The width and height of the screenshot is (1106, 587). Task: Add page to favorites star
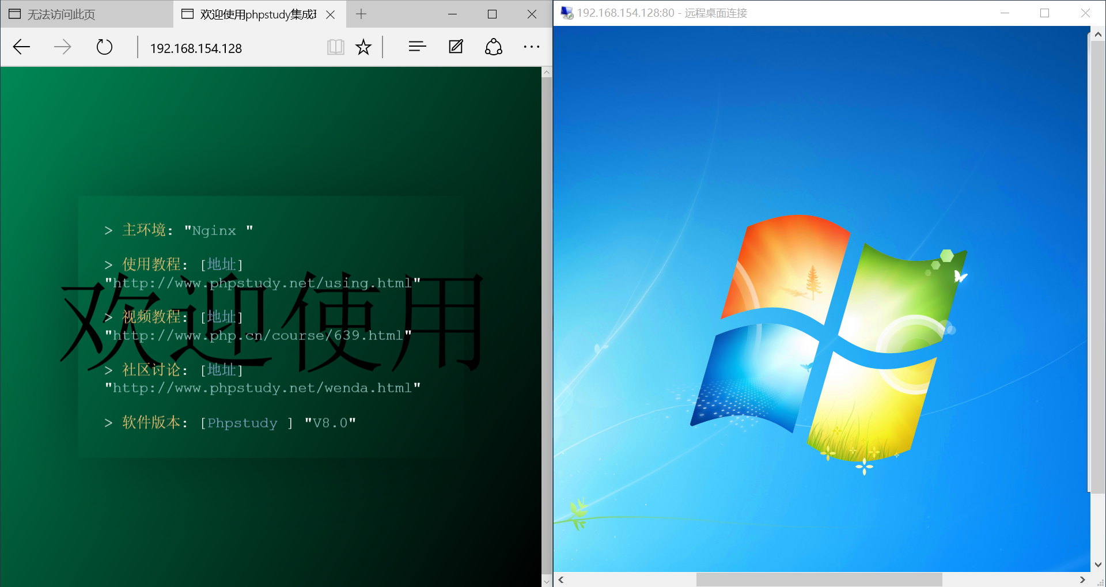pyautogui.click(x=363, y=47)
